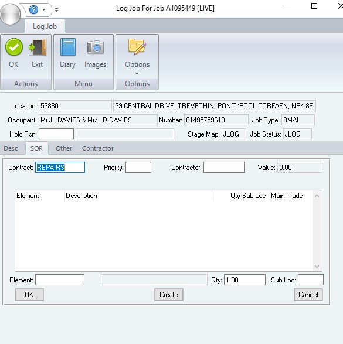Click the green OK checkmark icon
This screenshot has height=344, width=343.
pyautogui.click(x=14, y=47)
